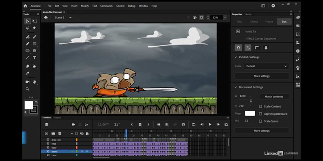Collapse the Publish Settings section
Image resolution: width=323 pixels, height=161 pixels.
(x=236, y=57)
